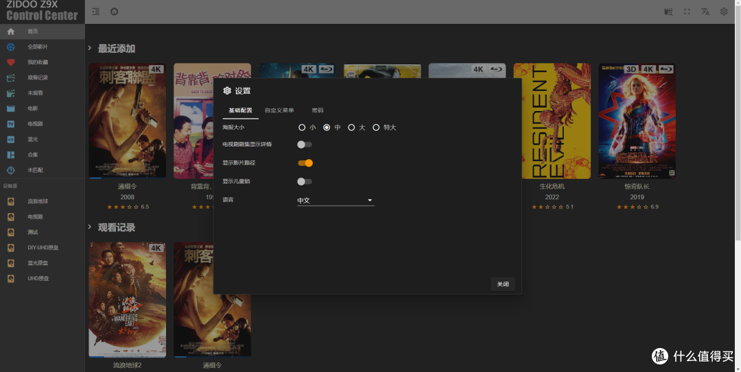This screenshot has height=372, width=741.
Task: Select UHD原盘 device source
Action: tap(43, 279)
